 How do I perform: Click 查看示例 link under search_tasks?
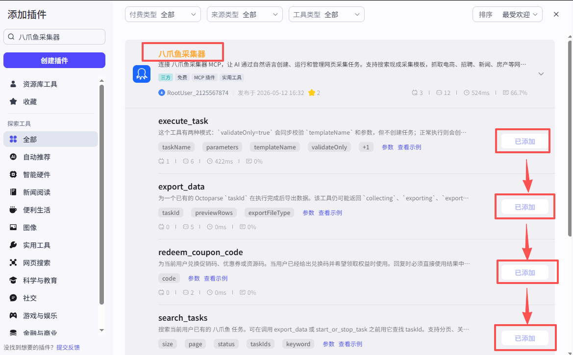350,344
